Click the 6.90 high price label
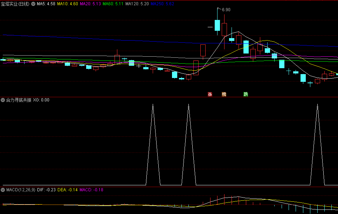The height and width of the screenshot is (214, 338). 226,10
